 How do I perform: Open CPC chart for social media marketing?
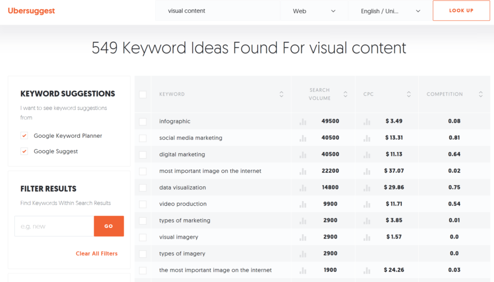[367, 138]
